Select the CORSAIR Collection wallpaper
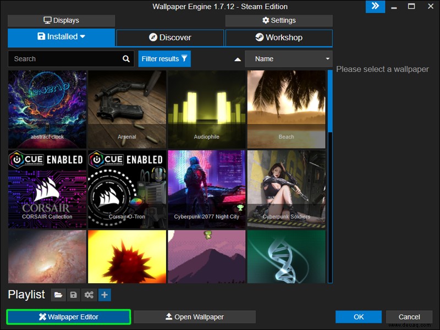Image resolution: width=440 pixels, height=330 pixels. 47,189
